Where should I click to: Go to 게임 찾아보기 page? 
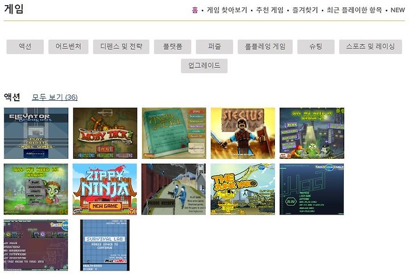point(227,10)
